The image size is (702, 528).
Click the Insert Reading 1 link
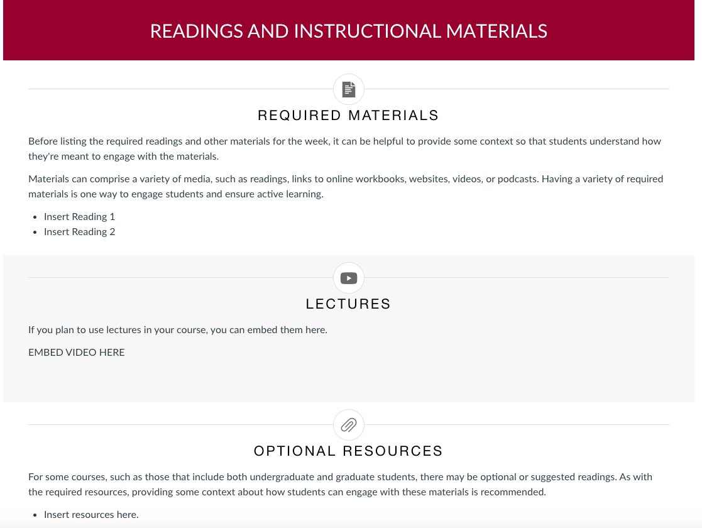[x=79, y=217]
